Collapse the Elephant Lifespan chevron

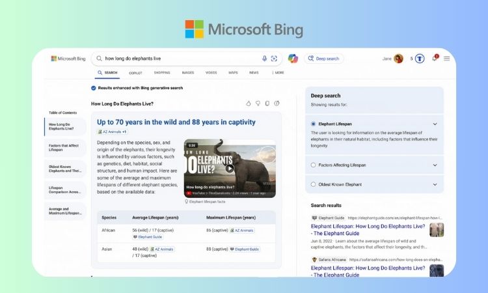click(x=435, y=124)
